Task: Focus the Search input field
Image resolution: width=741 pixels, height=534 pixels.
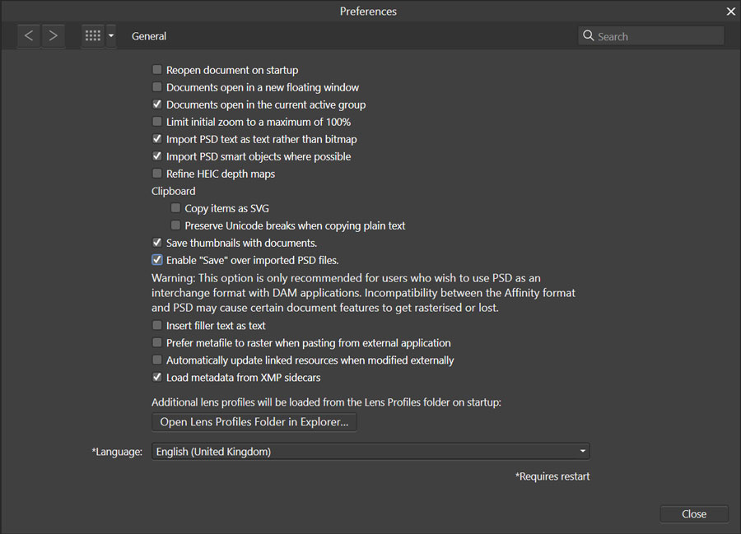Action: tap(650, 36)
